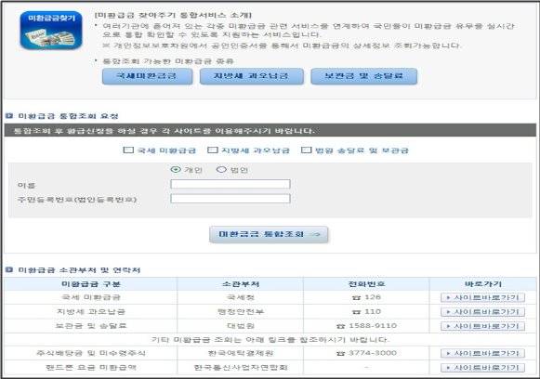
Task: Check the 법원 송달료 및 보관금 checkbox
Action: (306, 150)
